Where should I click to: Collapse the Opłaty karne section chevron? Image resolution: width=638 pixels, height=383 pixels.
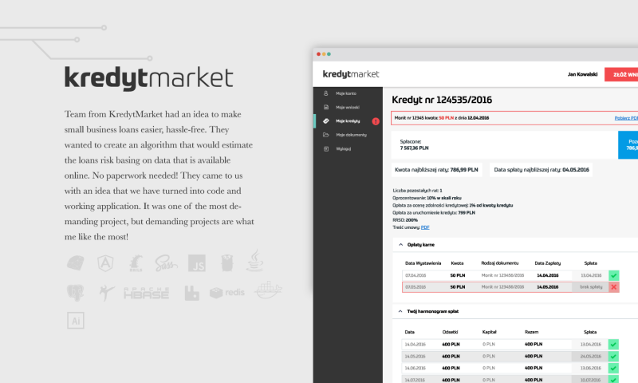pos(401,245)
